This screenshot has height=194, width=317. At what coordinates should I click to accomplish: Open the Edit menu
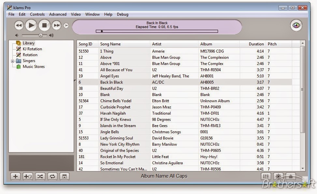pos(22,14)
